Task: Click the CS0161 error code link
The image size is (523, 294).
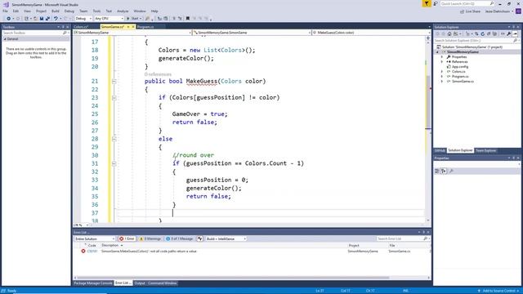Action: click(x=92, y=252)
